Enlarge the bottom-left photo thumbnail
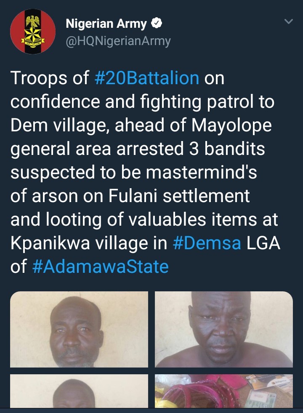This screenshot has width=303, height=413. 79,391
